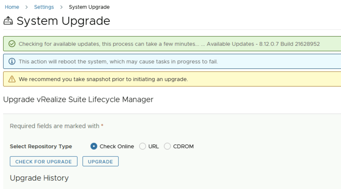Image resolution: width=341 pixels, height=189 pixels.
Task: Click the yellow warning triangle icon
Action: 12,79
